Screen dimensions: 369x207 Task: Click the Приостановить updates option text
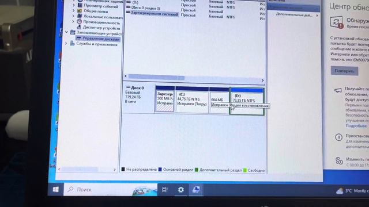357,136
